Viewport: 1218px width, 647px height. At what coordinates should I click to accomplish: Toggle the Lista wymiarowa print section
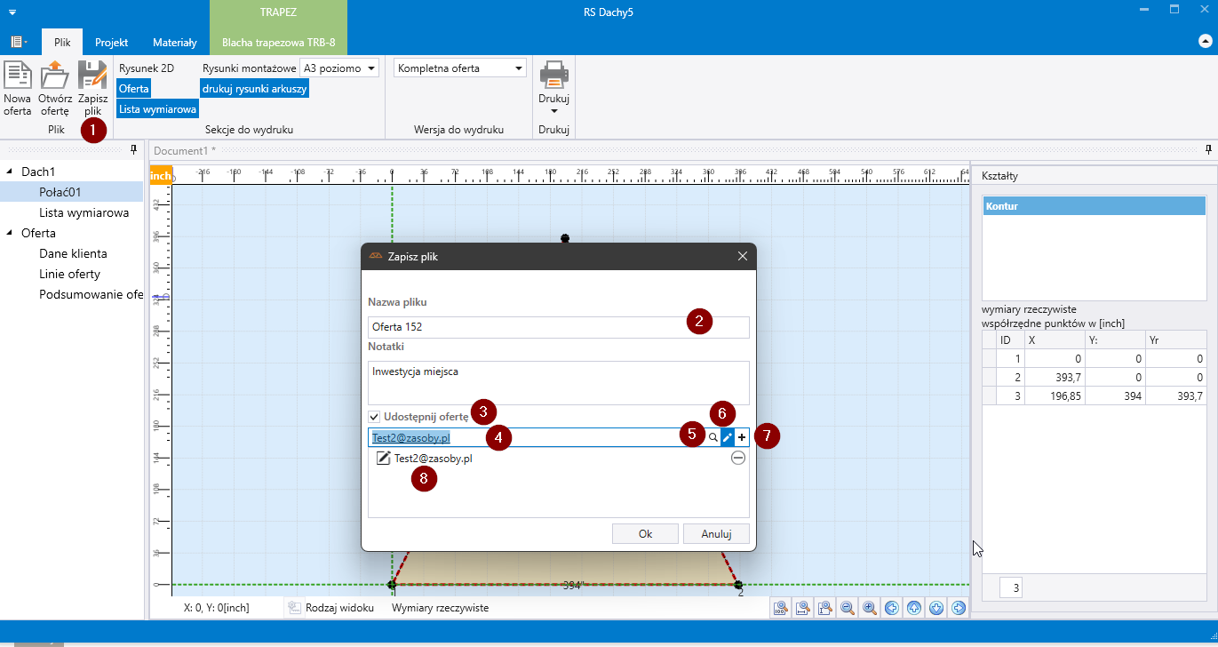pyautogui.click(x=157, y=108)
